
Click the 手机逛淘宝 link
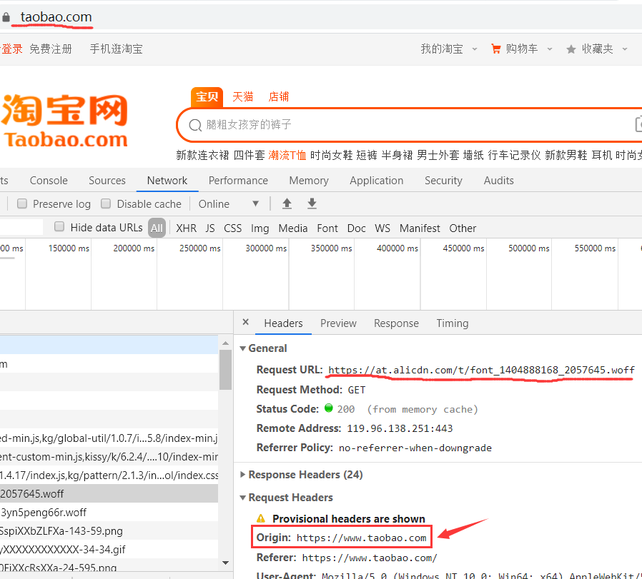pos(117,49)
